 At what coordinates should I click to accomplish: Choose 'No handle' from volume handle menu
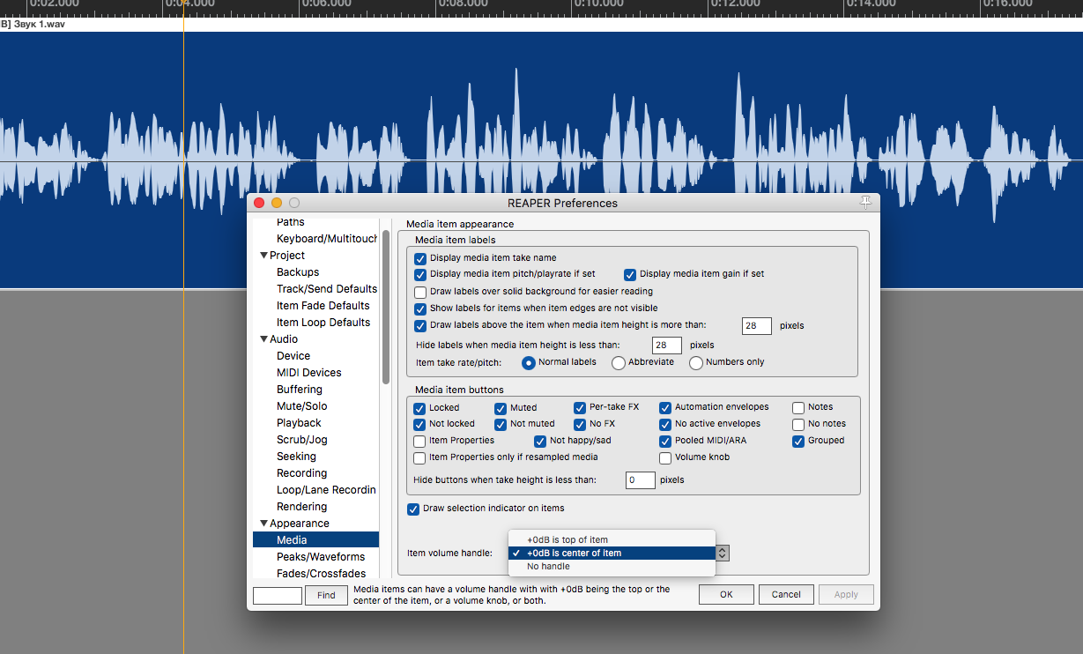click(x=548, y=566)
